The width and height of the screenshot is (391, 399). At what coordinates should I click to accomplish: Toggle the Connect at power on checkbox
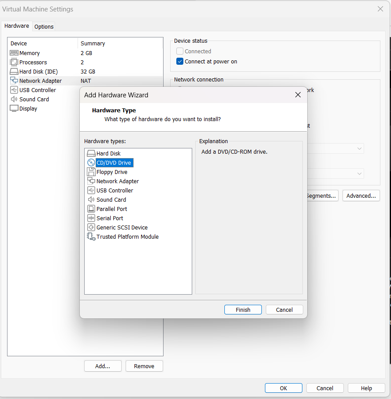click(180, 62)
